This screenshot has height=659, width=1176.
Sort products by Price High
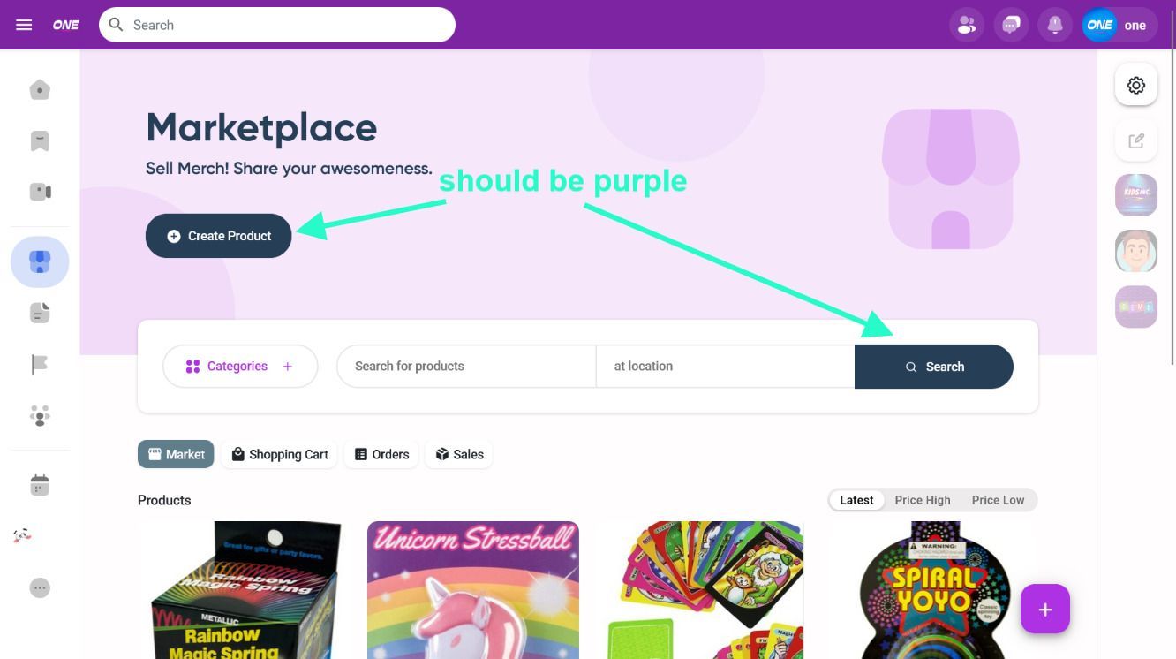click(923, 500)
